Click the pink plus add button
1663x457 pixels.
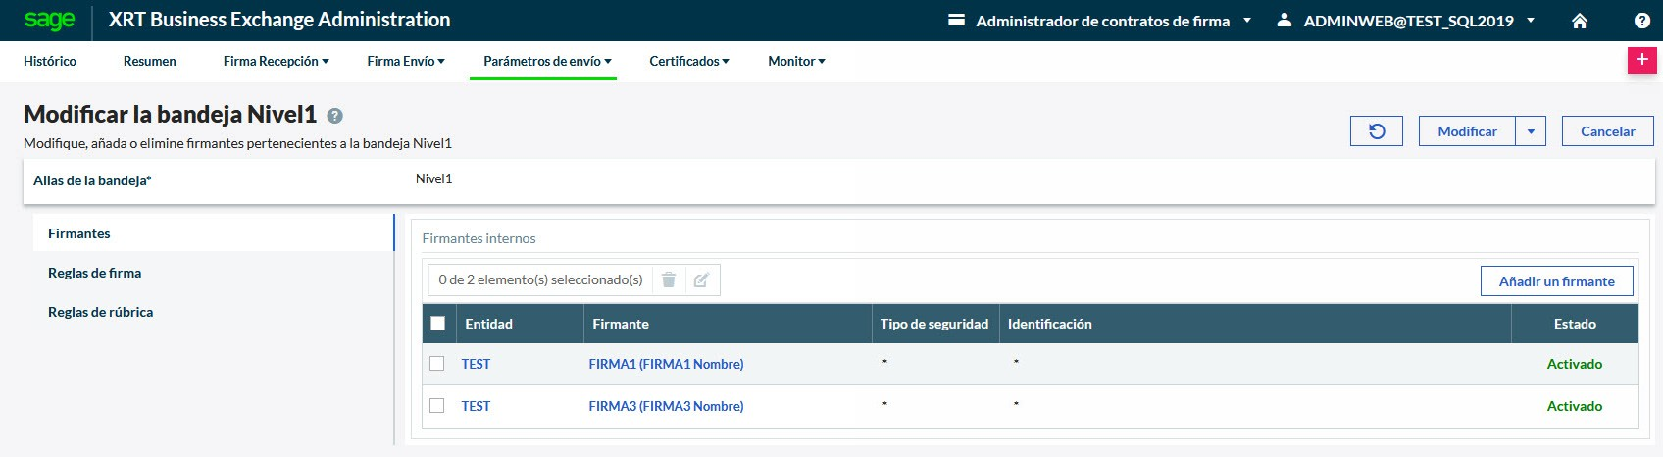pyautogui.click(x=1641, y=60)
